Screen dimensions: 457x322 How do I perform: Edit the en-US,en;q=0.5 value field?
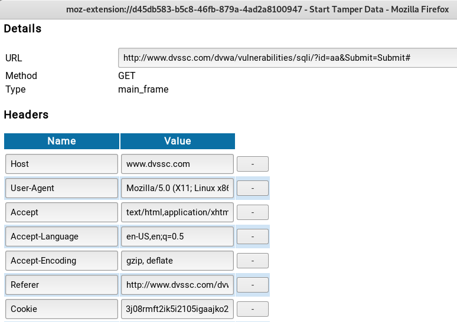[x=177, y=236]
